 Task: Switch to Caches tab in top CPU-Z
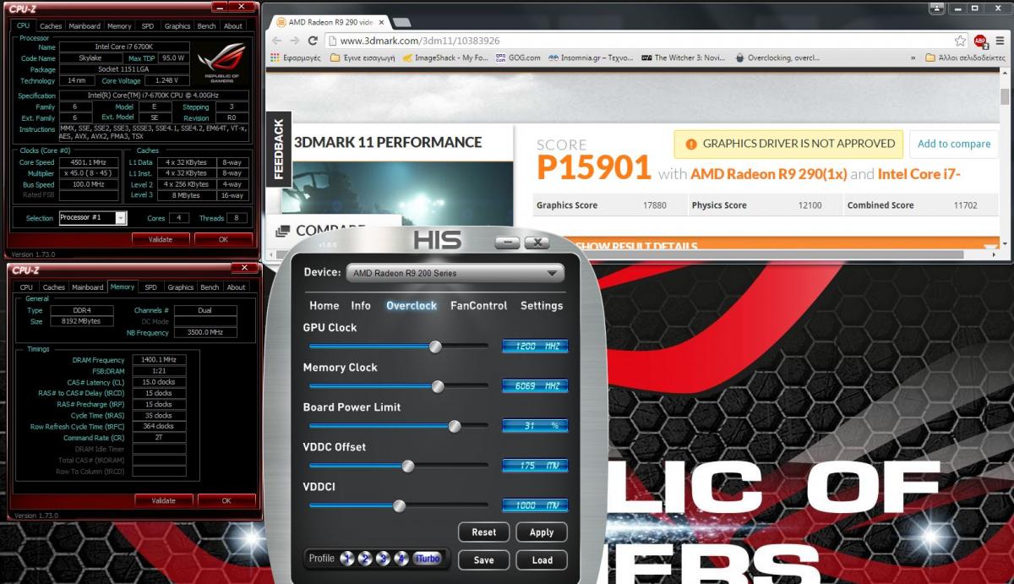tap(52, 26)
